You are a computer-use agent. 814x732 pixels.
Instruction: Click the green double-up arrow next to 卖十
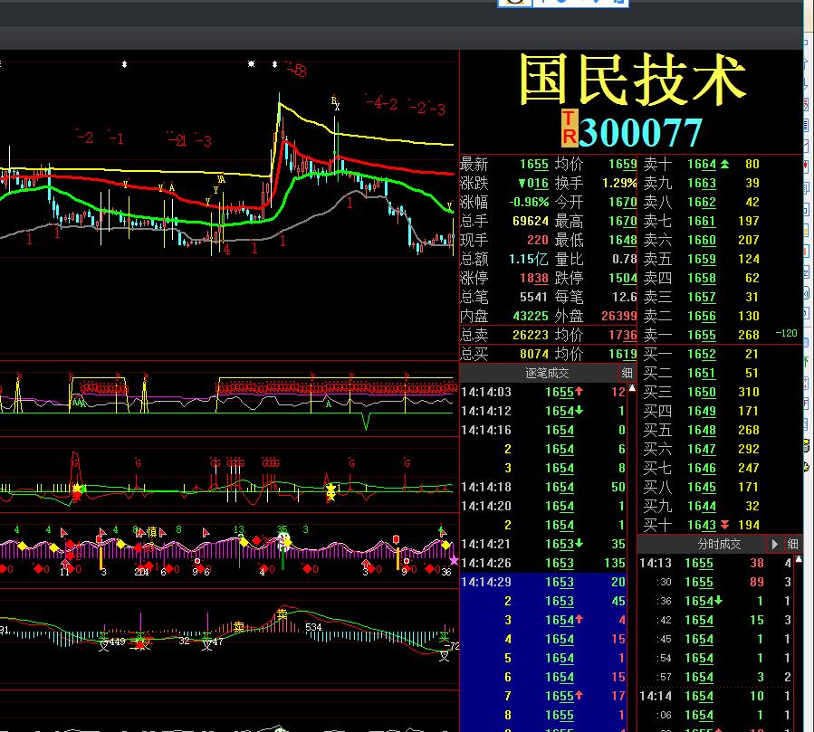pos(724,164)
